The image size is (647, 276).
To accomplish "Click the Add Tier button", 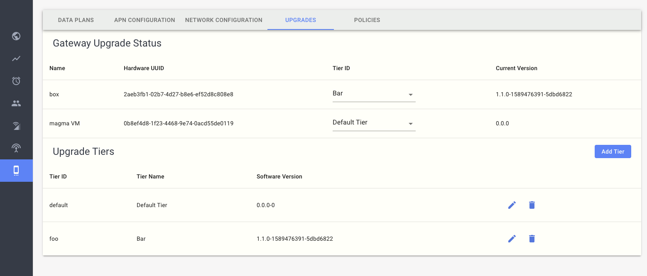I will point(613,151).
